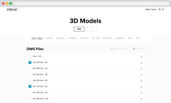Uncheck the 48 x 72 Float 3D checkbox
This screenshot has width=171, height=103.
tap(30, 87)
